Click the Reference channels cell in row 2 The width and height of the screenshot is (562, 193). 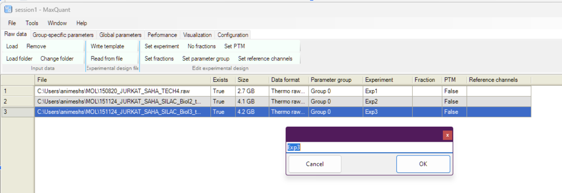pos(499,101)
